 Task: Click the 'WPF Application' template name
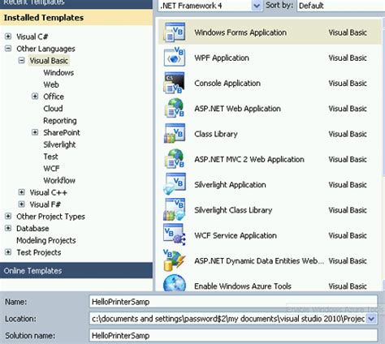[x=222, y=58]
